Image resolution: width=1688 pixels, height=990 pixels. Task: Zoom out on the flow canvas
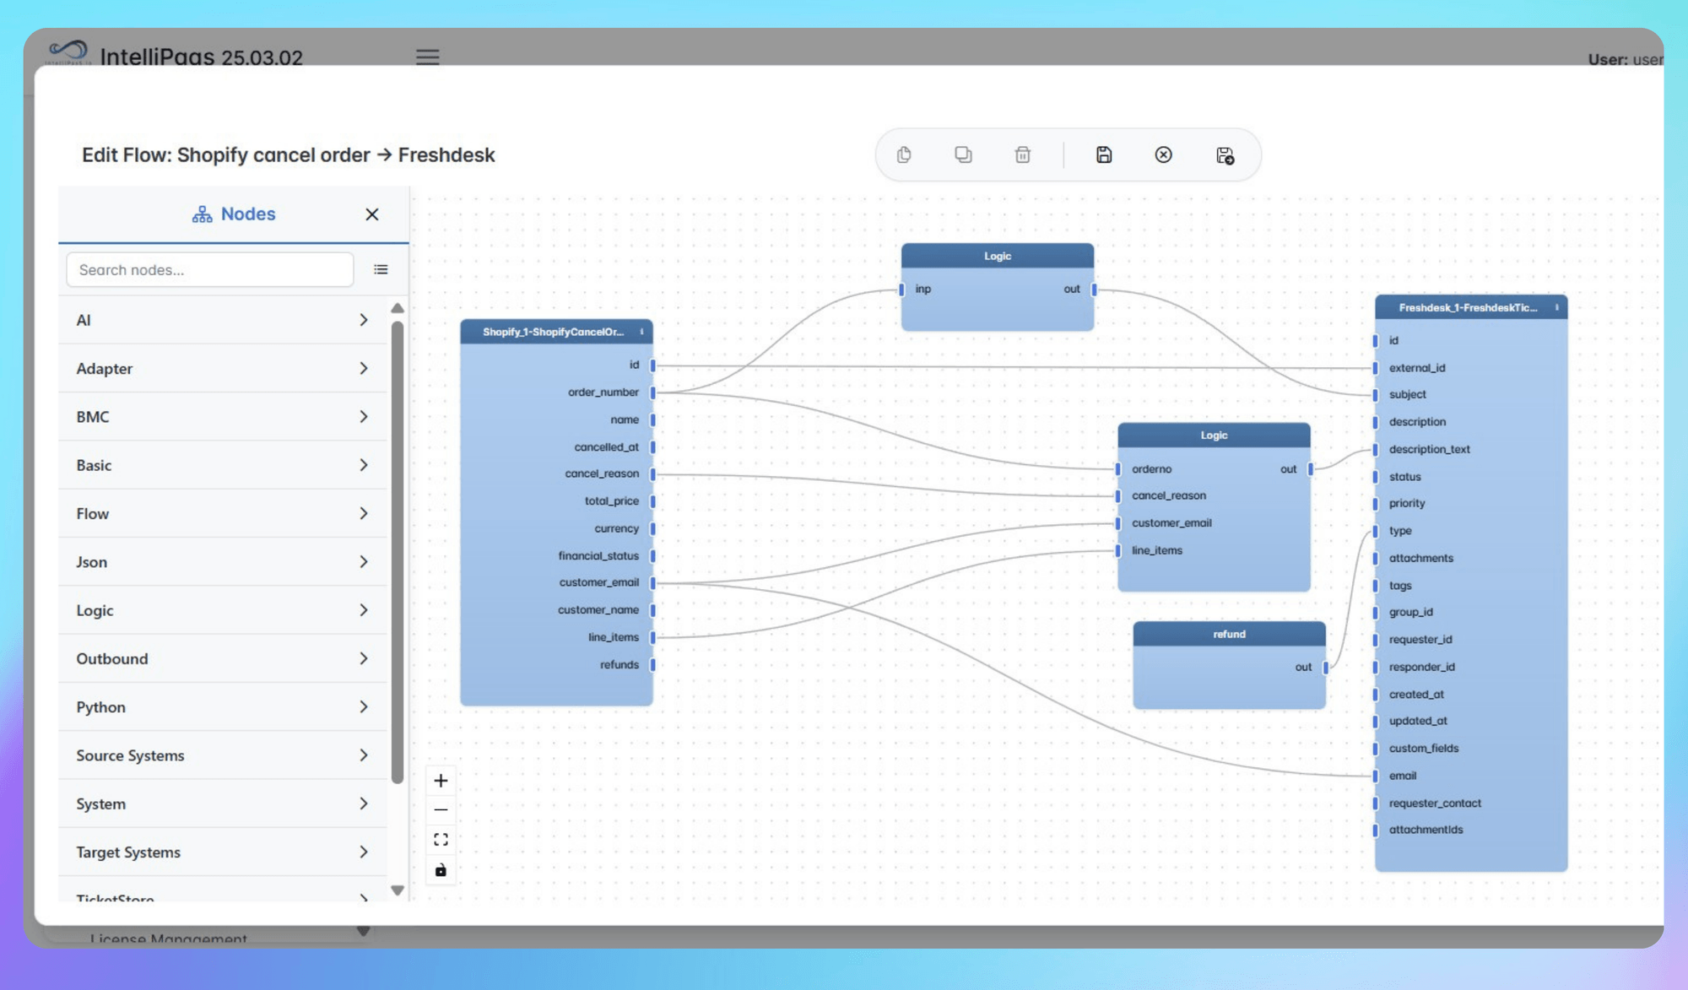tap(440, 809)
